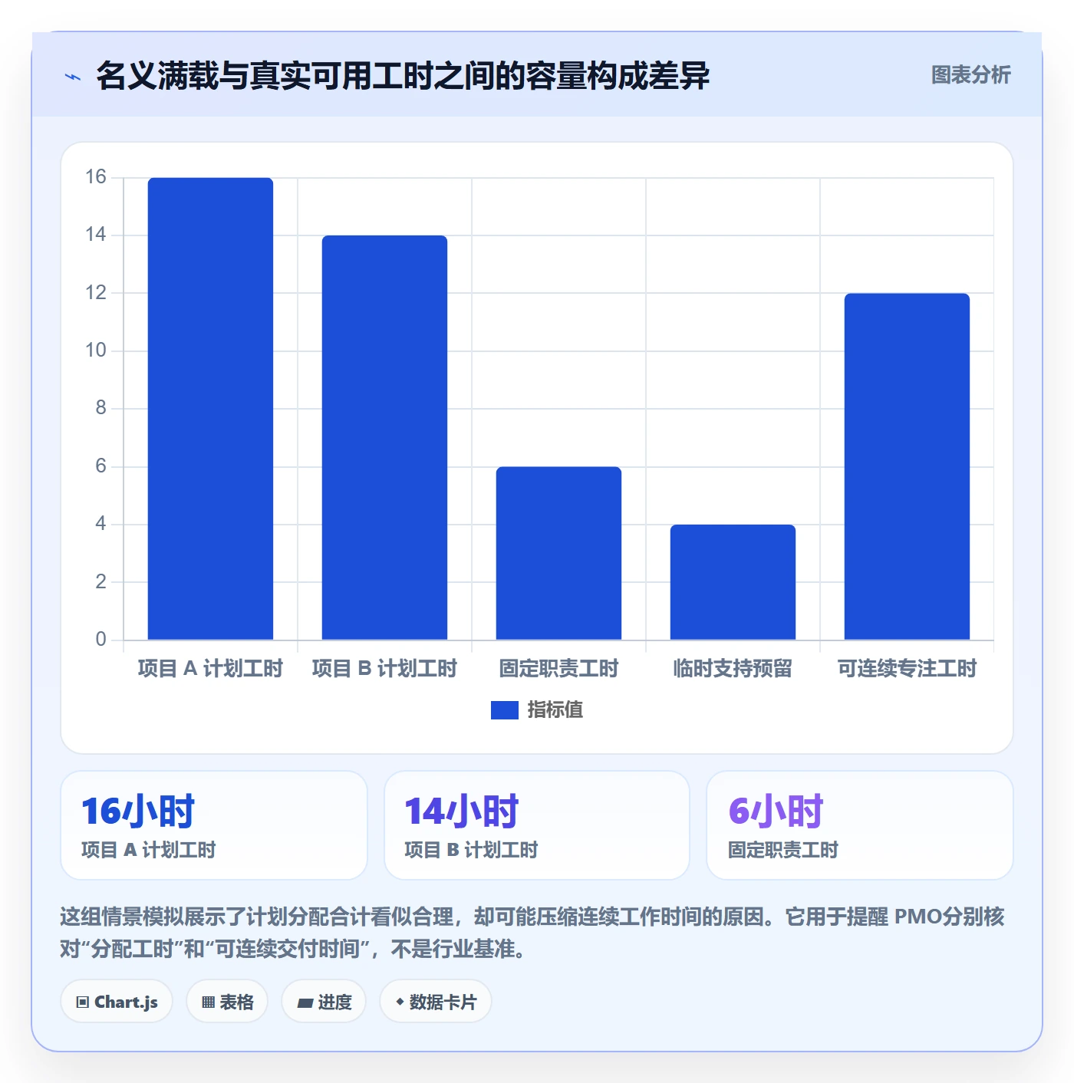This screenshot has width=1074, height=1083.
Task: Click the 6小时 stat card
Action: 860,825
